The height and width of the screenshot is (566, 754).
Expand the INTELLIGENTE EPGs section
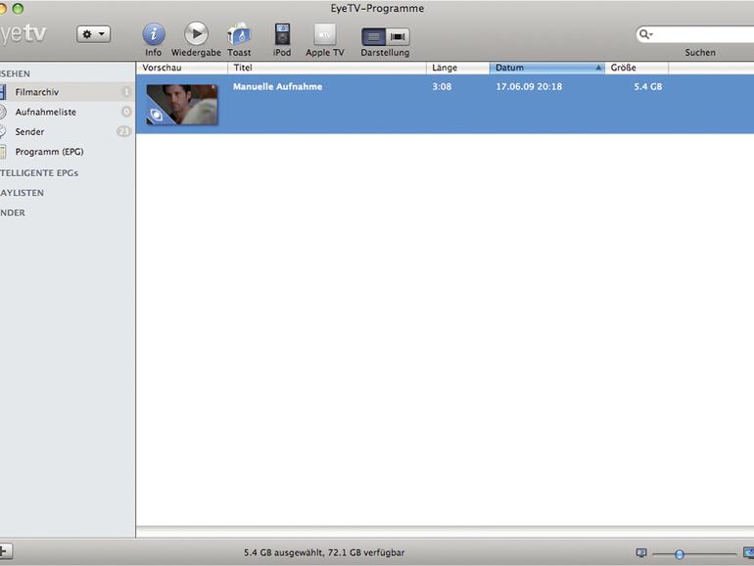tap(39, 172)
